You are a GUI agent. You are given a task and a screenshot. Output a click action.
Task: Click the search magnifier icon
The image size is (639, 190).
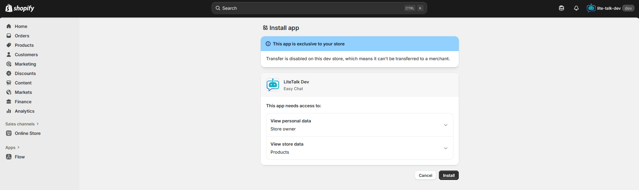pos(218,8)
